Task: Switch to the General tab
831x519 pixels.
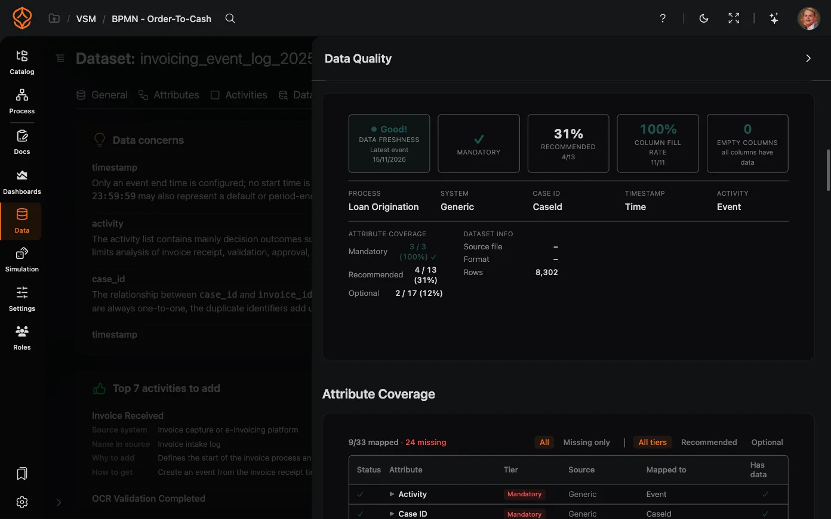Action: 102,95
